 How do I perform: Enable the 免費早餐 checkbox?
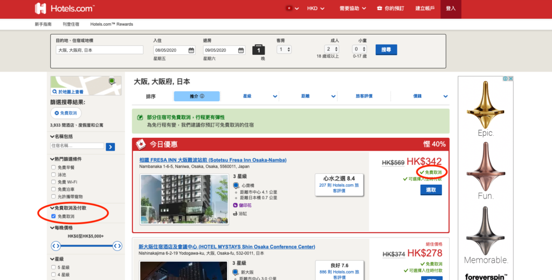coord(53,167)
